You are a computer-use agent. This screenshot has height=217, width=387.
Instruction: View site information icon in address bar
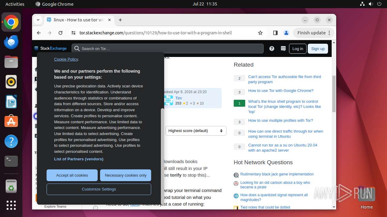73,33
